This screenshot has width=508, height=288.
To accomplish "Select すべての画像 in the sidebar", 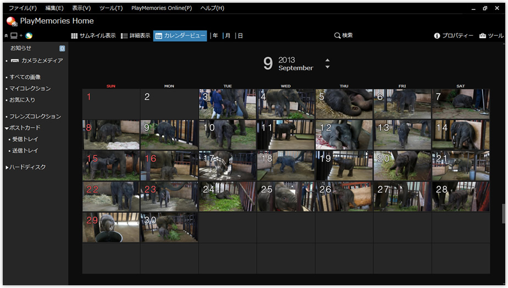I will [x=25, y=77].
